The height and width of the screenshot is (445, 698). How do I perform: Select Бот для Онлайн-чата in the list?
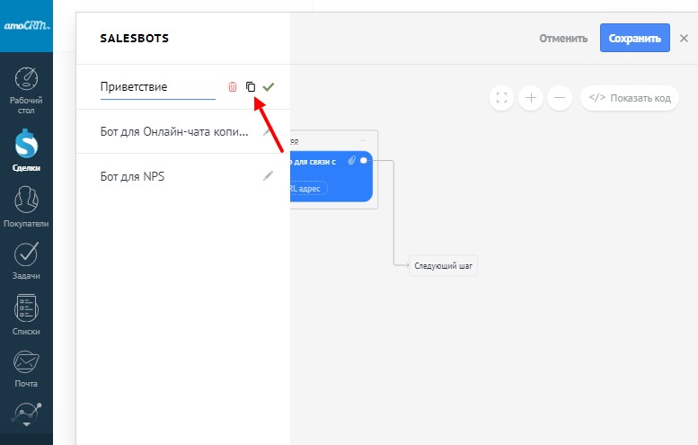(x=173, y=131)
